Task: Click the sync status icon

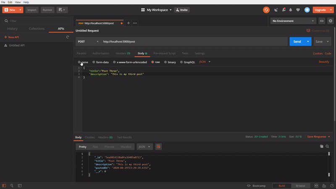Action: 266,10
